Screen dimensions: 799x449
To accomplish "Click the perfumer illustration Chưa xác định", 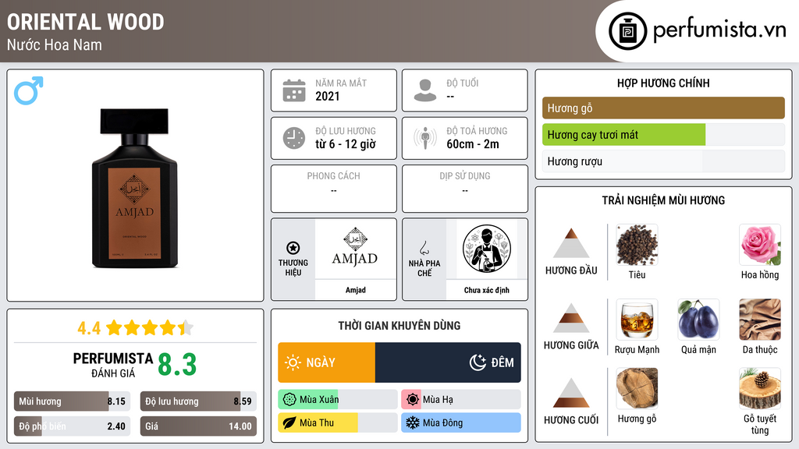I will point(487,249).
